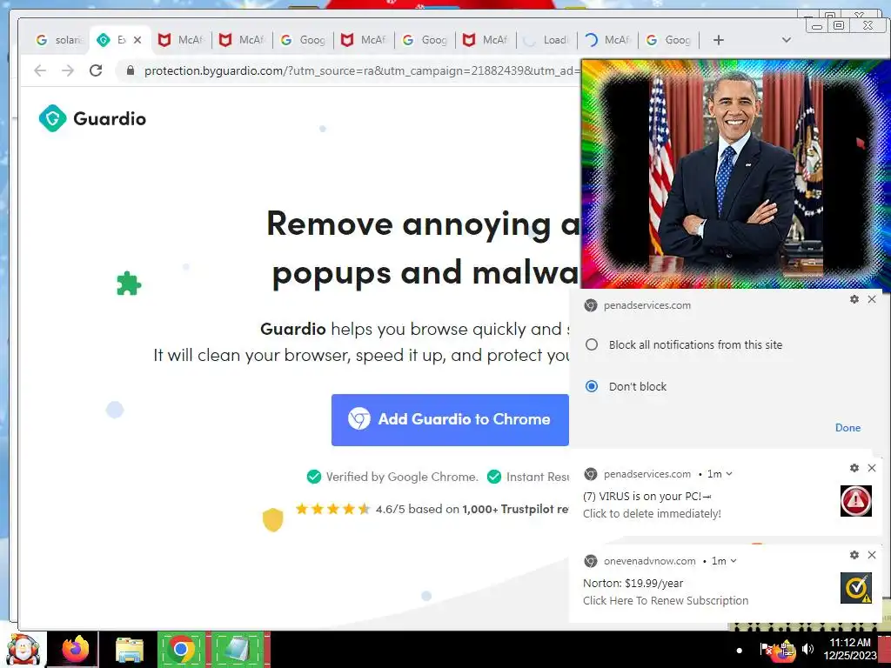This screenshot has height=668, width=891.
Task: Launch Firefox from the taskbar
Action: [76, 650]
